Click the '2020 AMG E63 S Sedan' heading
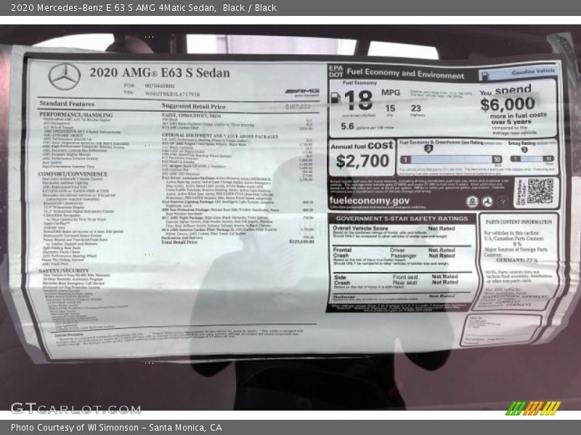Image resolution: width=581 pixels, height=435 pixels. pos(160,72)
